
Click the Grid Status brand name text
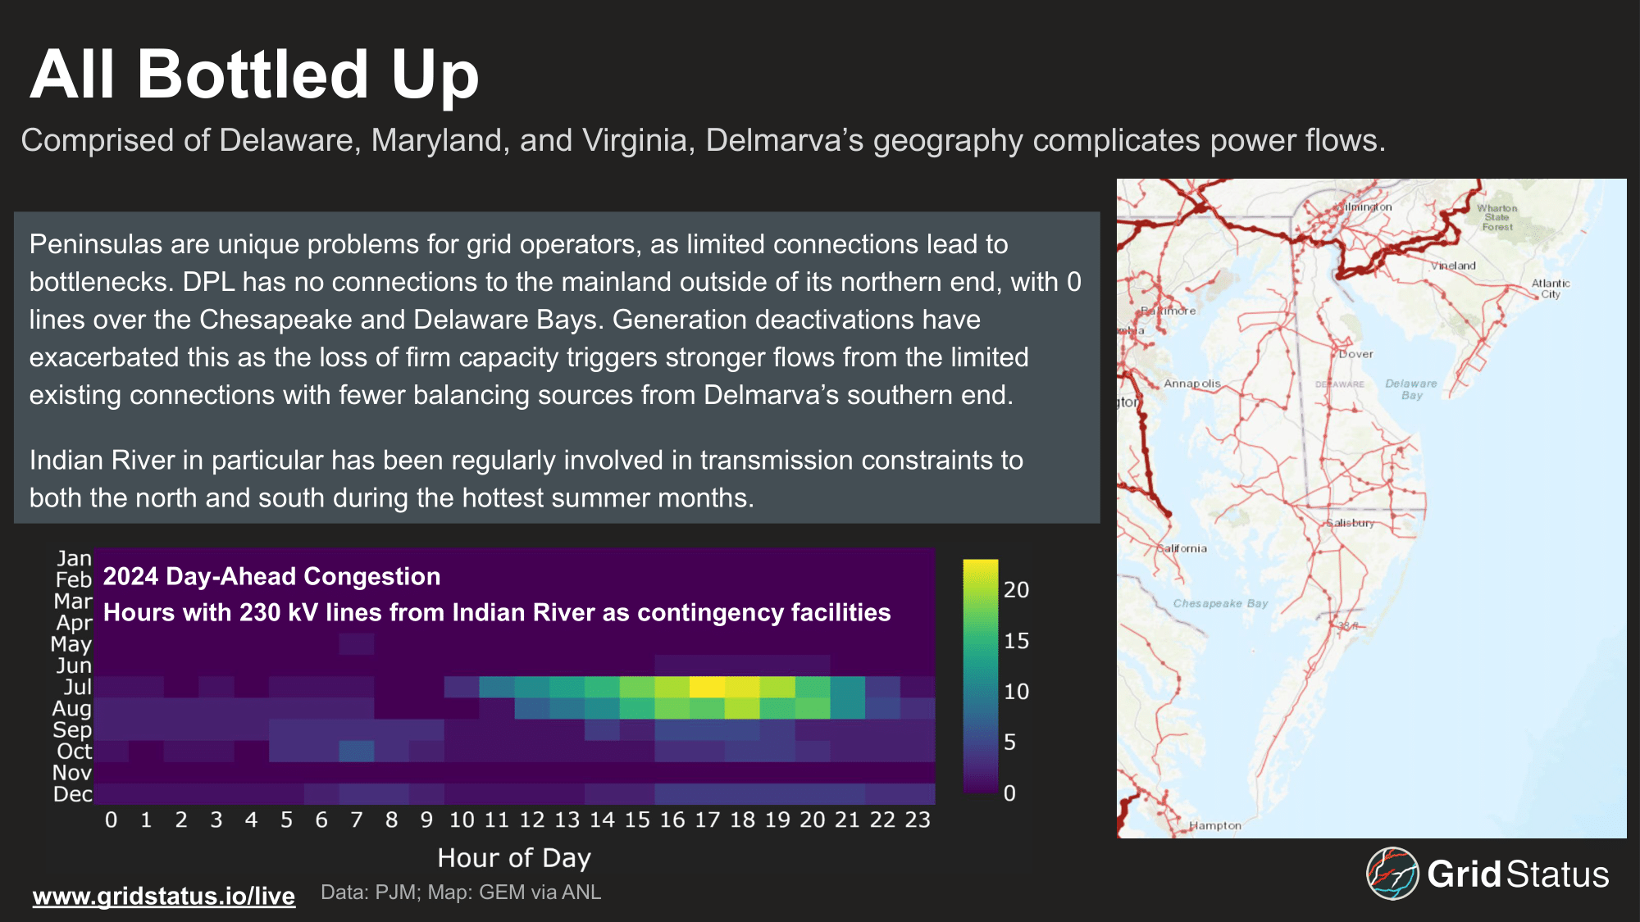[x=1518, y=874]
